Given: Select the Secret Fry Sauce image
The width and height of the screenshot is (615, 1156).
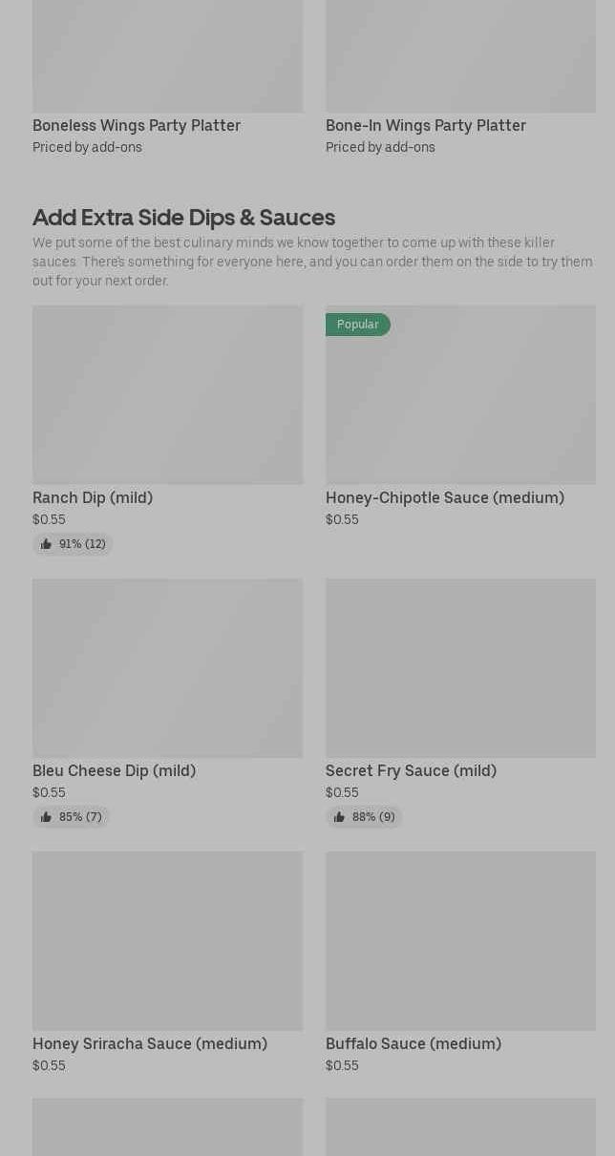Looking at the screenshot, I should point(460,667).
